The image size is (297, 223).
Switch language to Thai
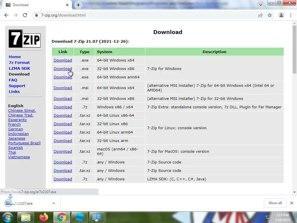tap(12, 152)
